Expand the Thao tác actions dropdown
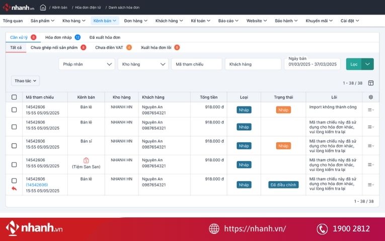This screenshot has width=385, height=241. pos(25,81)
